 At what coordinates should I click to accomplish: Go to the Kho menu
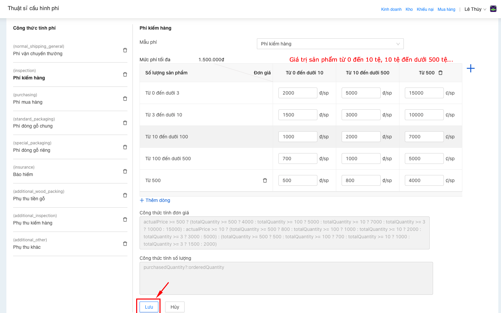tap(409, 9)
